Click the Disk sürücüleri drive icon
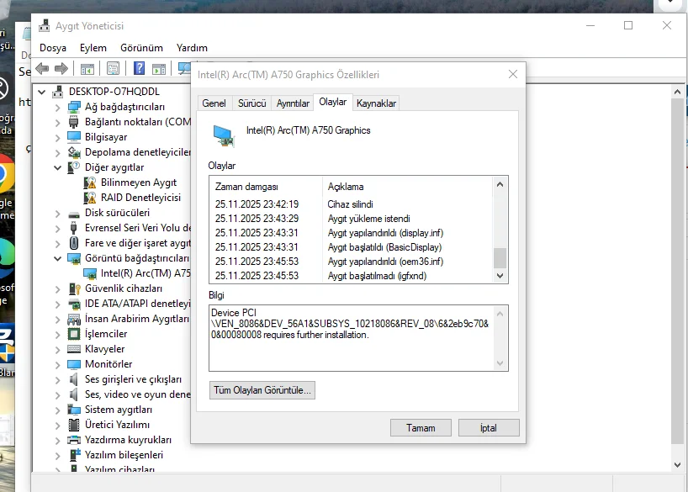 pyautogui.click(x=74, y=214)
